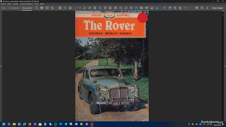Open the Visualizar menu
The image size is (226, 127).
click(15, 4)
